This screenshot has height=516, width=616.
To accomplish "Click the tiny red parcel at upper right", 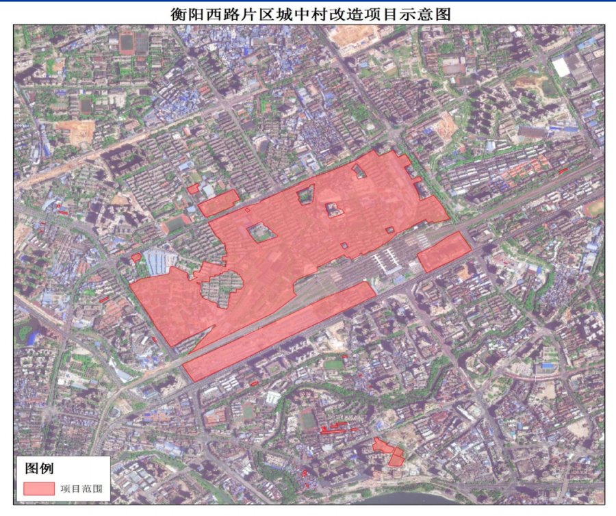I will pyautogui.click(x=563, y=171).
